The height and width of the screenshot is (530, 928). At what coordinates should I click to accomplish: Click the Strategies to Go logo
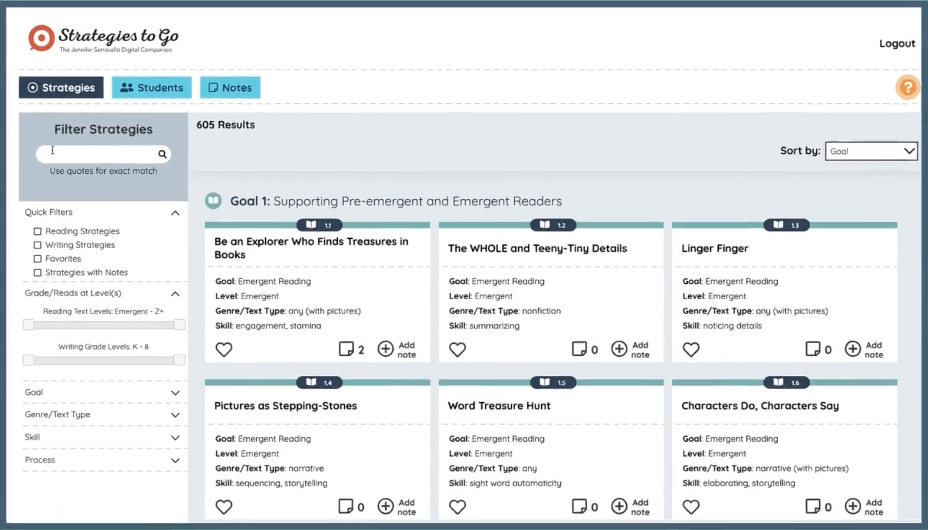point(103,39)
